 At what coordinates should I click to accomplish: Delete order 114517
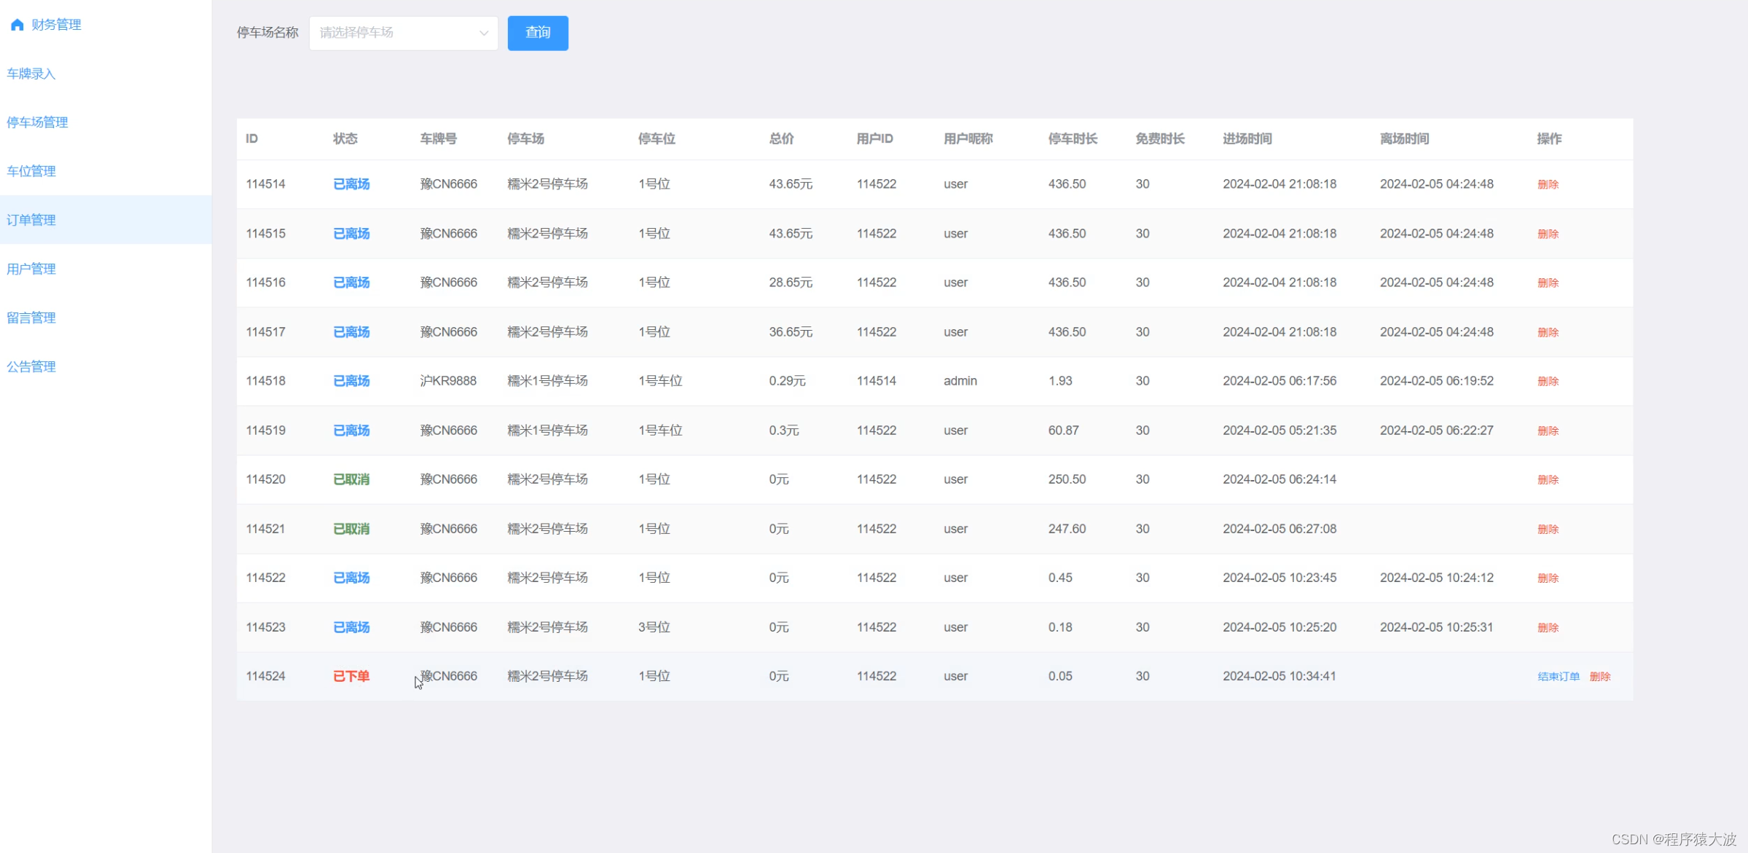1548,332
